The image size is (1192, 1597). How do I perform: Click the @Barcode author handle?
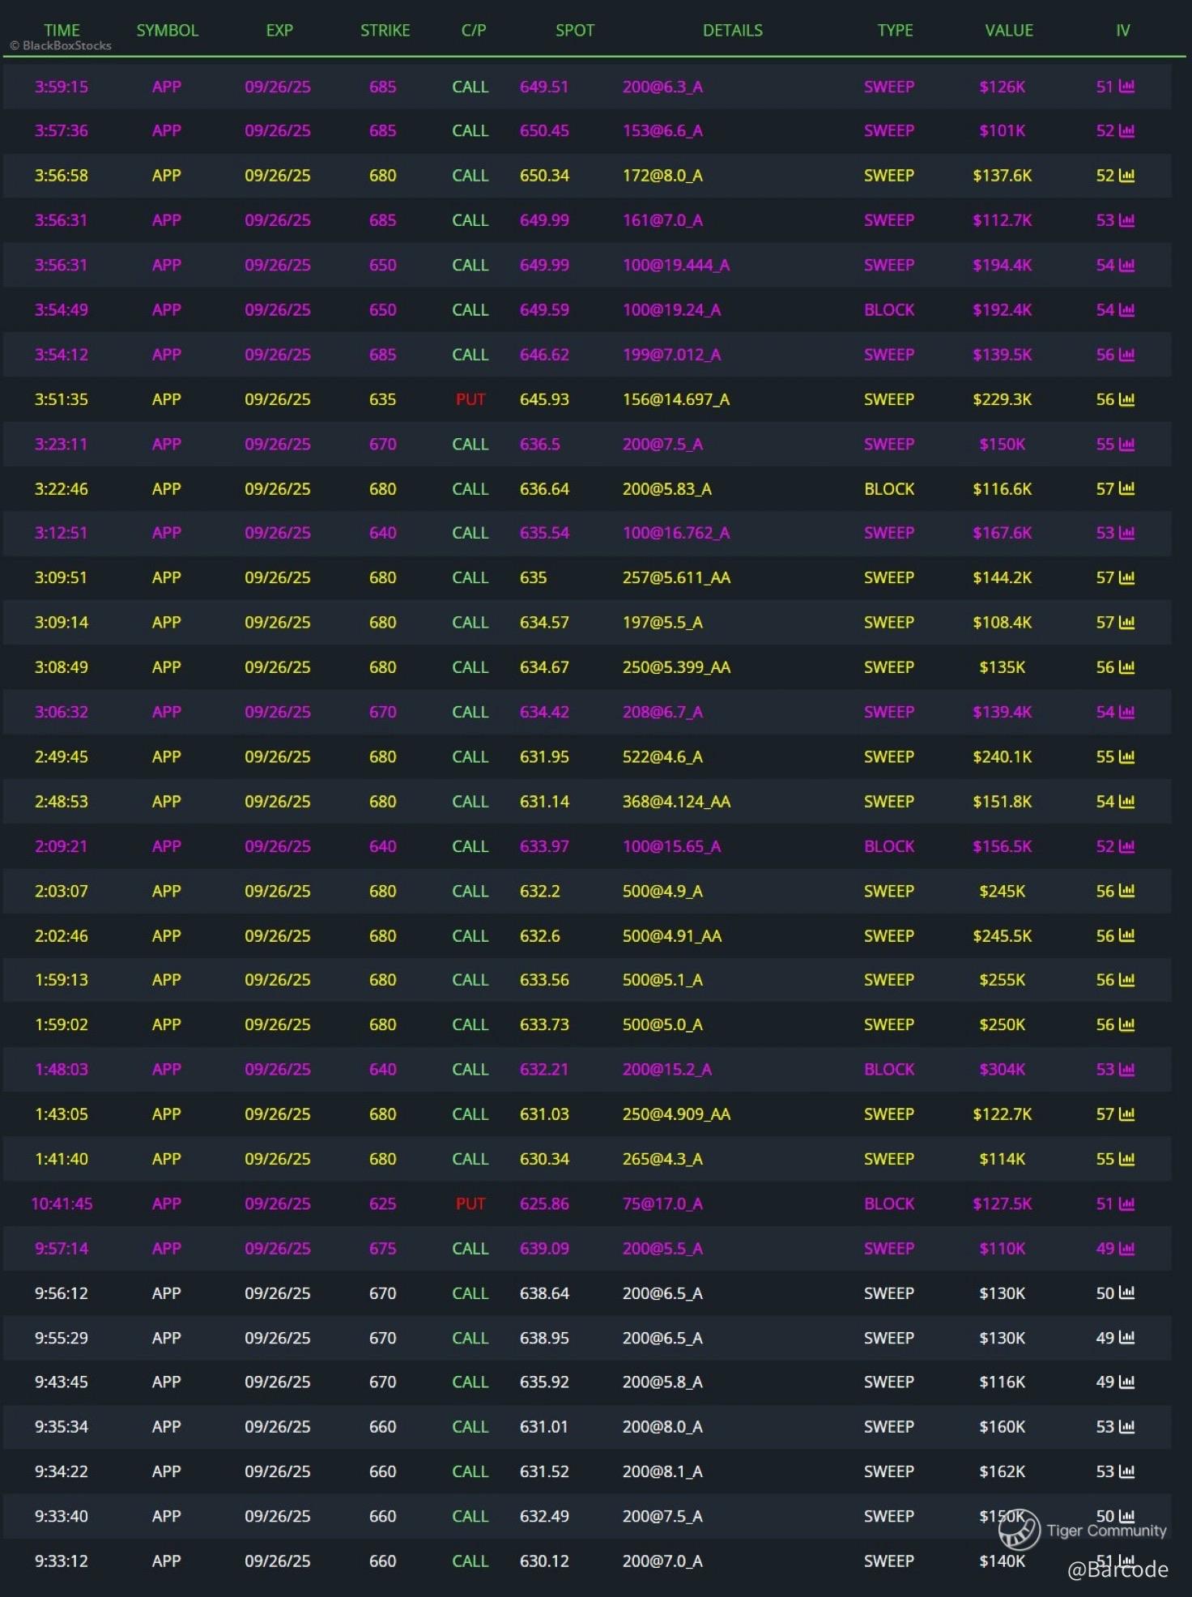(1117, 1570)
